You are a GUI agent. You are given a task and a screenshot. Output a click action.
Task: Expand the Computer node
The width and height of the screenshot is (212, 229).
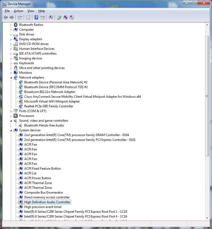[x=11, y=30]
